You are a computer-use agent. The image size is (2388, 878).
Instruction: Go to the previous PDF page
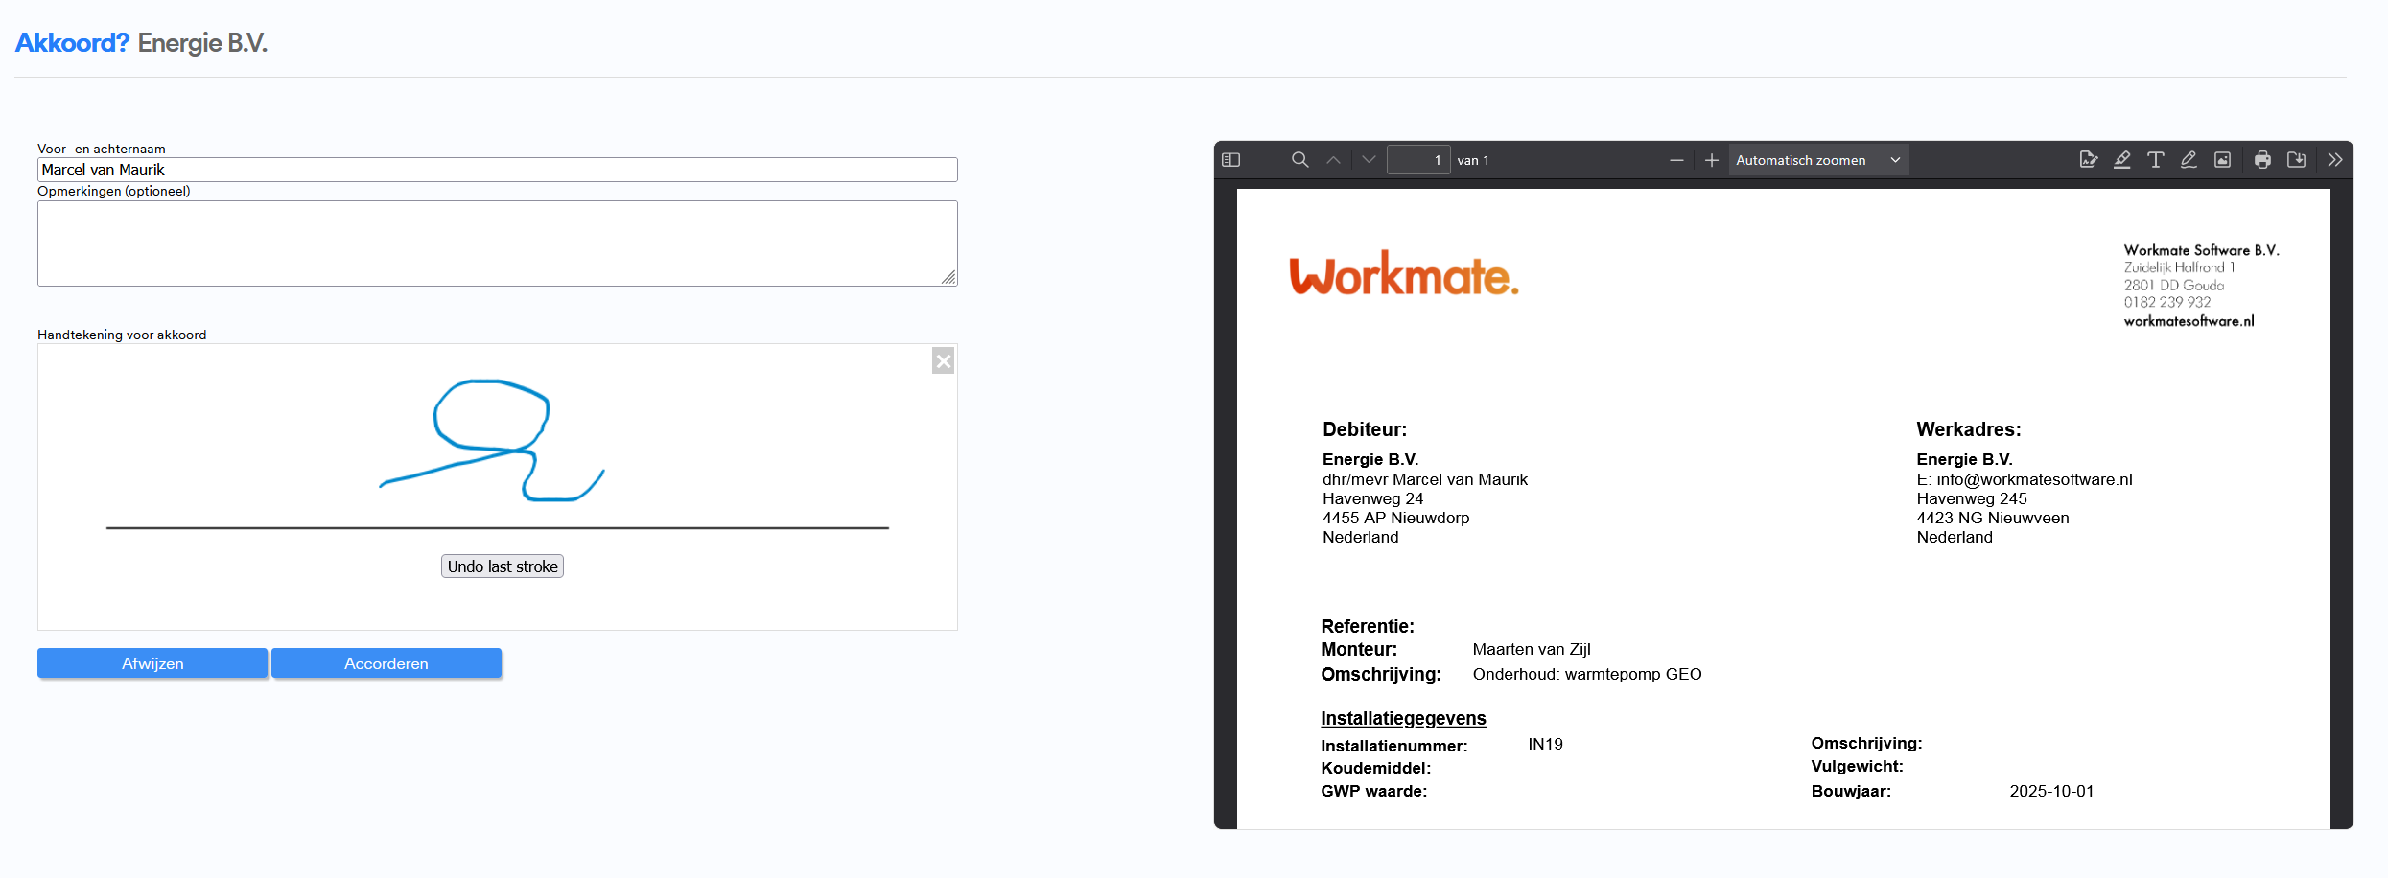(1334, 160)
